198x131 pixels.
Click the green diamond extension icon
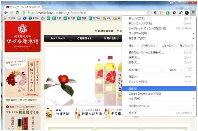168,13
